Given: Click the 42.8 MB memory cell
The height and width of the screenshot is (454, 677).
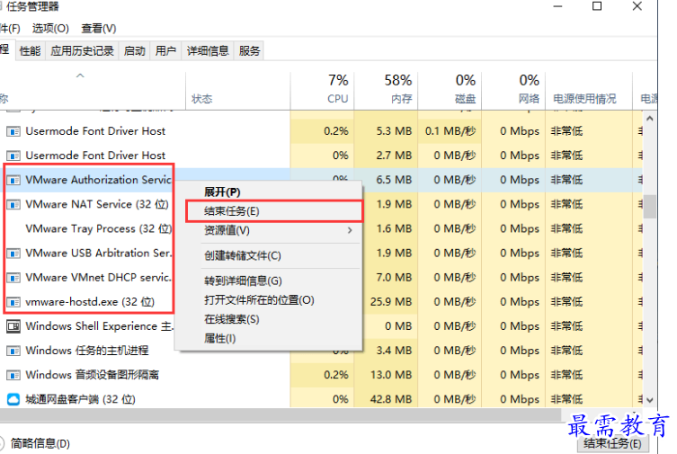Looking at the screenshot, I should click(x=386, y=399).
